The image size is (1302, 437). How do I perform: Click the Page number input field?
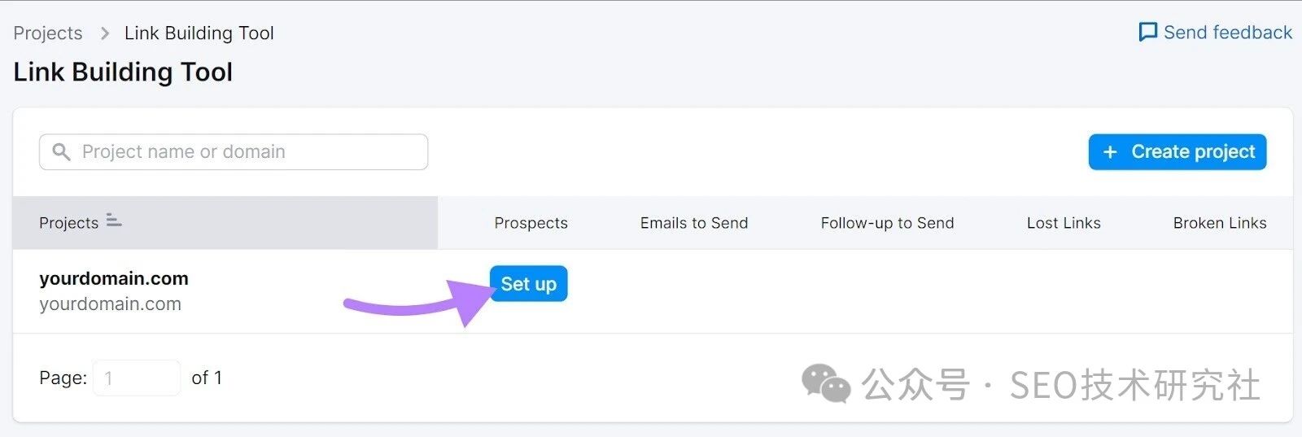click(x=137, y=378)
